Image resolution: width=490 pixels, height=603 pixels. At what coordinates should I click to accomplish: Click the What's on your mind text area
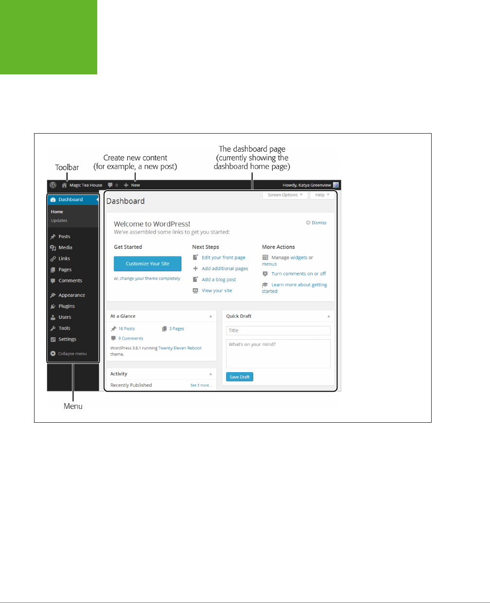[278, 354]
